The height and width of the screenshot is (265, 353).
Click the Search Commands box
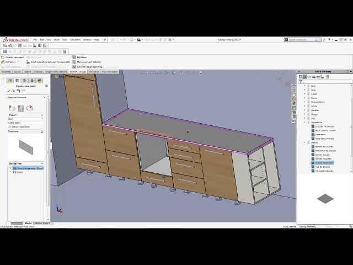pos(303,40)
